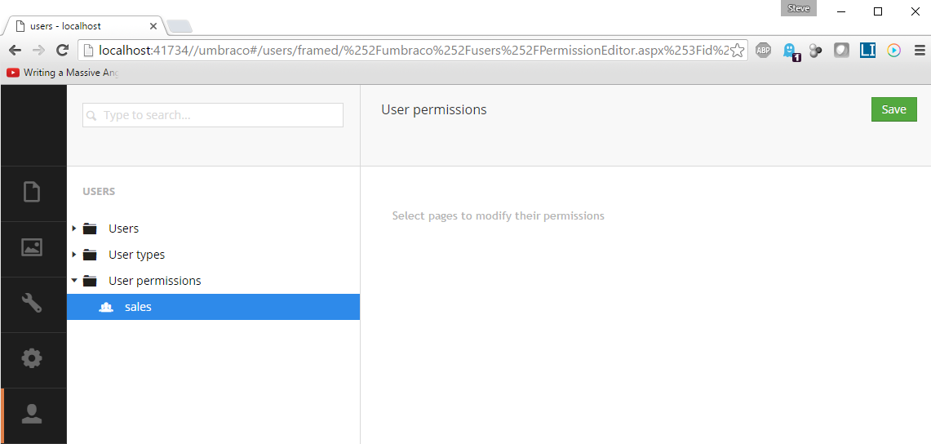Click the search magnifier icon
The width and height of the screenshot is (931, 444).
(91, 116)
